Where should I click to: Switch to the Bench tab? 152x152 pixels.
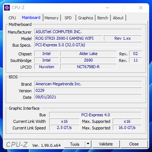pos(103,18)
